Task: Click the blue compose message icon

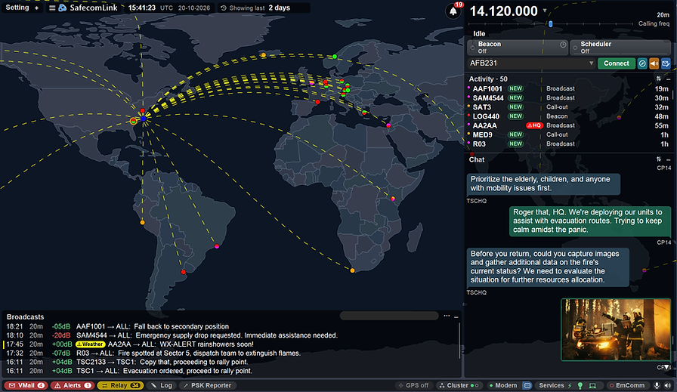Action: tap(666, 63)
